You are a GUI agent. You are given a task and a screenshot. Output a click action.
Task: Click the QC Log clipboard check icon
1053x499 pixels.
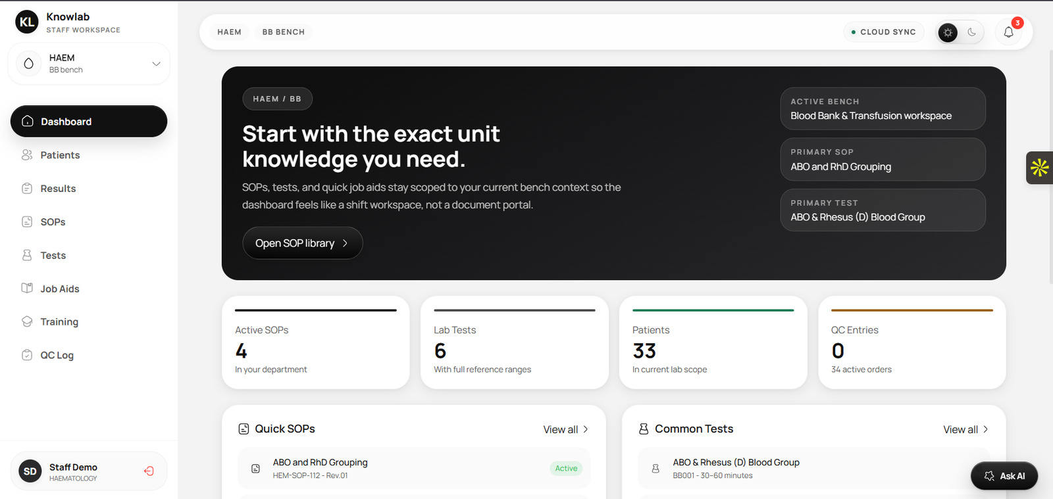(x=27, y=355)
